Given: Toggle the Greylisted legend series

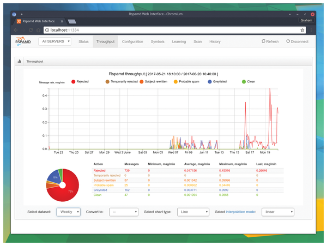Looking at the screenshot, I should [217, 82].
